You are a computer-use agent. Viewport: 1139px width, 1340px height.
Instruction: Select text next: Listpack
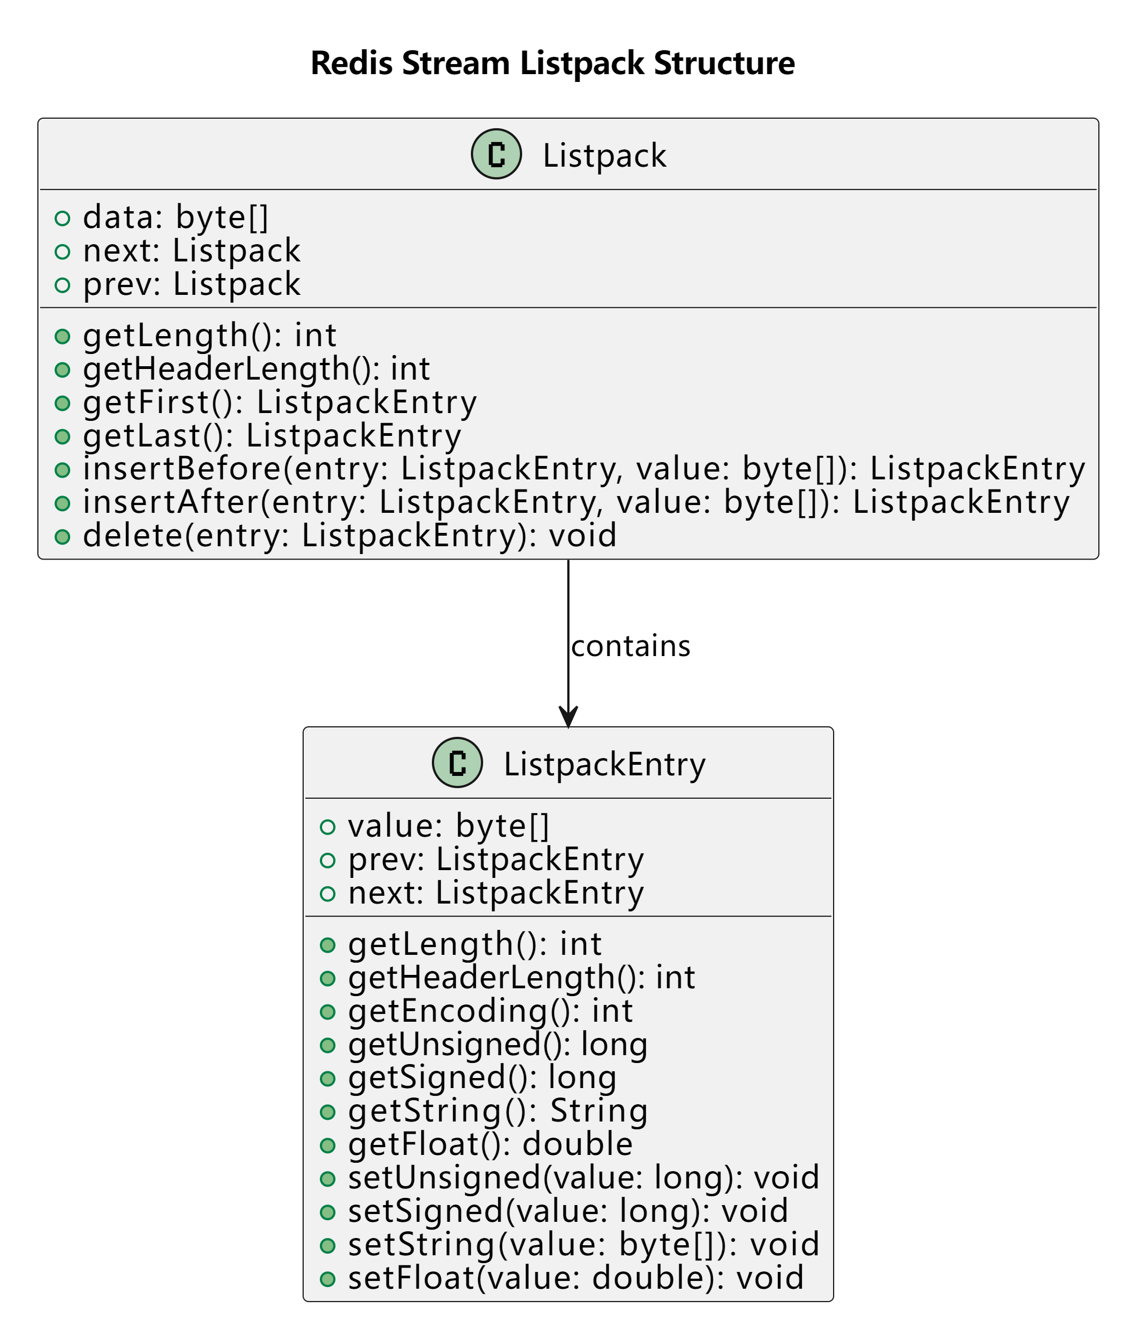click(x=192, y=251)
